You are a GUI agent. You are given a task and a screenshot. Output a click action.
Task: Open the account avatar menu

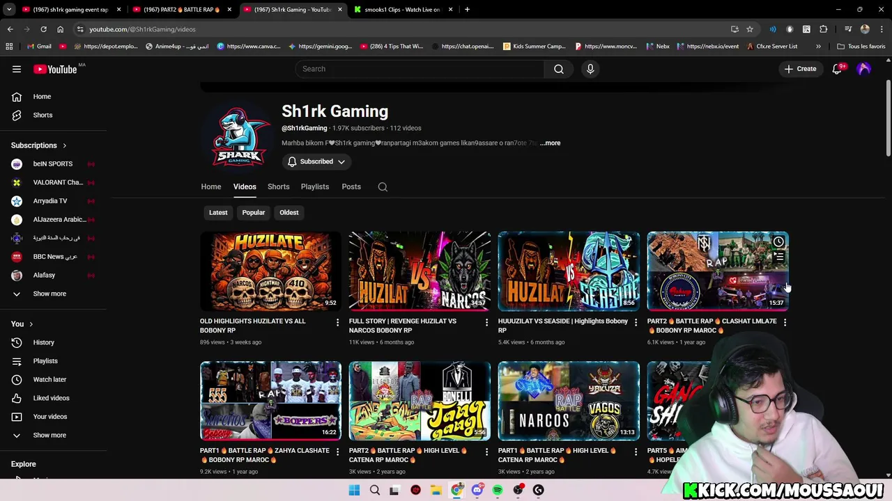[x=863, y=69]
